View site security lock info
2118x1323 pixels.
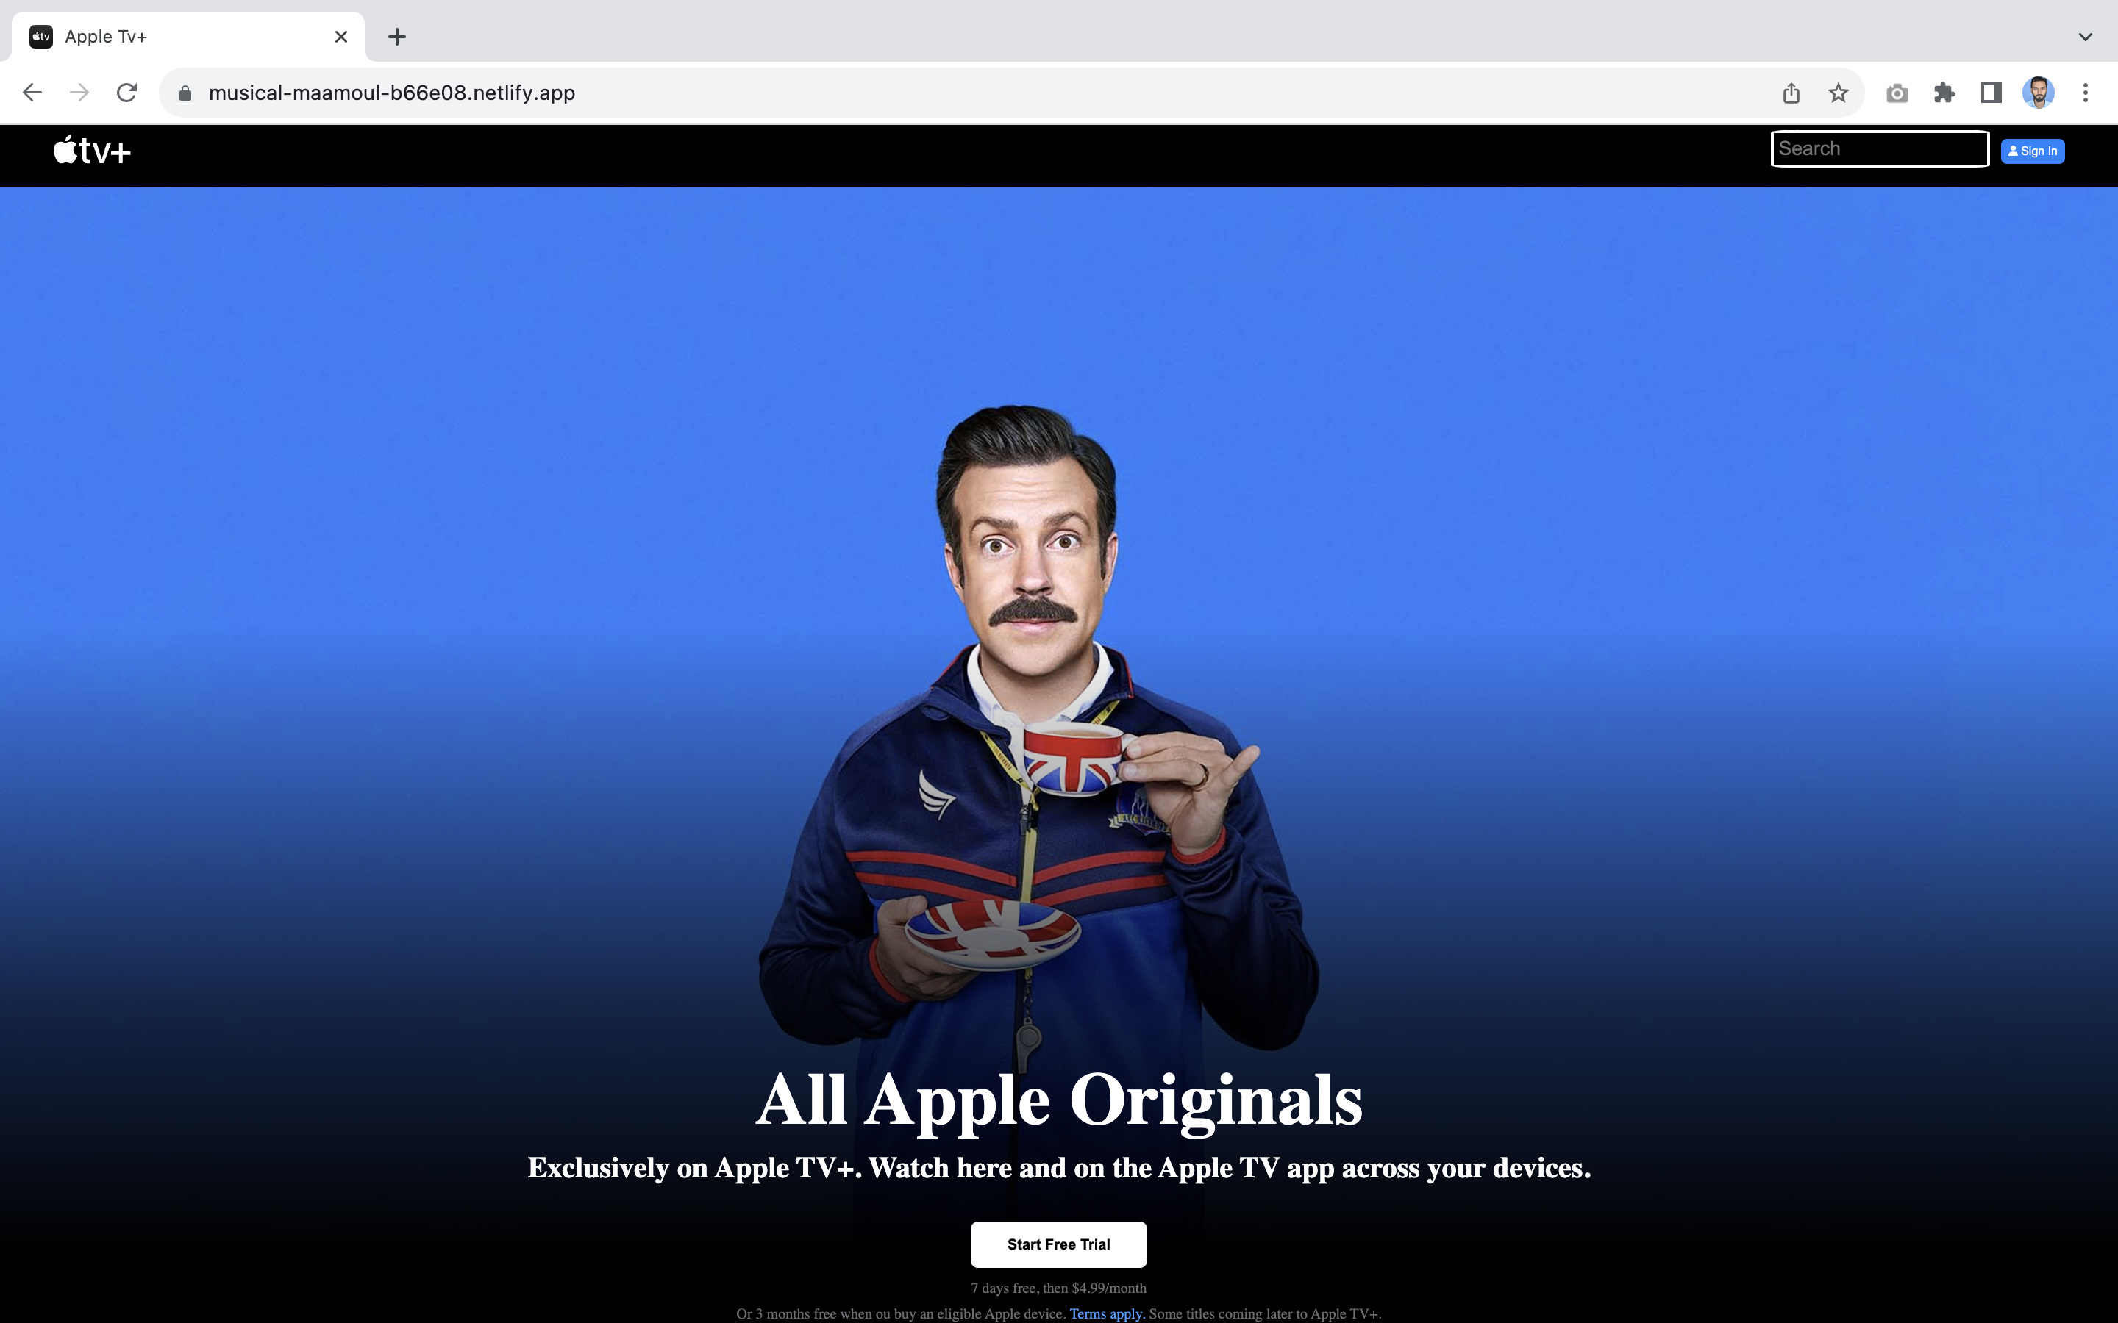tap(185, 93)
